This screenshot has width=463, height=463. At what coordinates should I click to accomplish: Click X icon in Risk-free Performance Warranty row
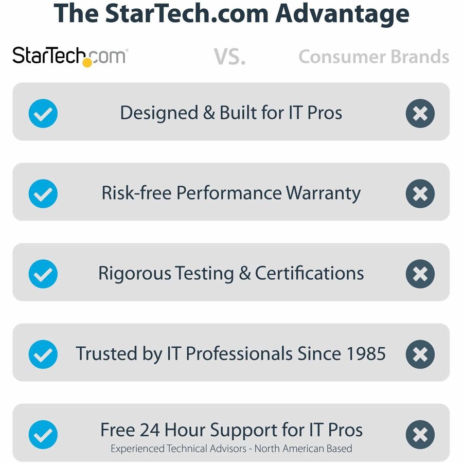coord(420,193)
